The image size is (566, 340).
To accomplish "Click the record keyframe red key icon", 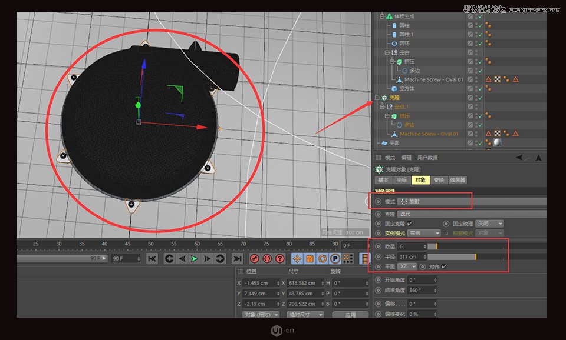I will click(x=254, y=258).
